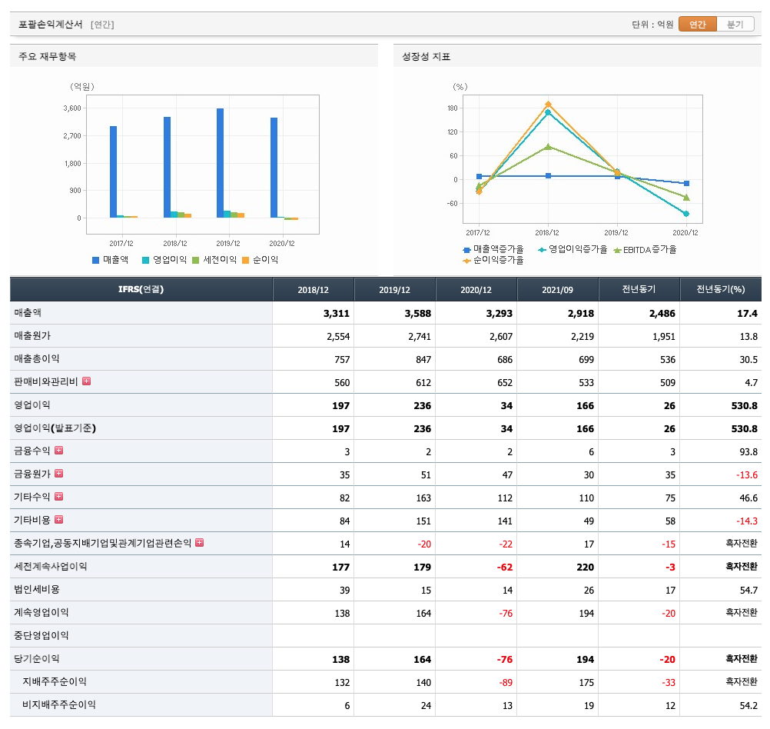This screenshot has height=729, width=770.
Task: Click the 성장성 지표 panel heading
Action: coord(426,57)
